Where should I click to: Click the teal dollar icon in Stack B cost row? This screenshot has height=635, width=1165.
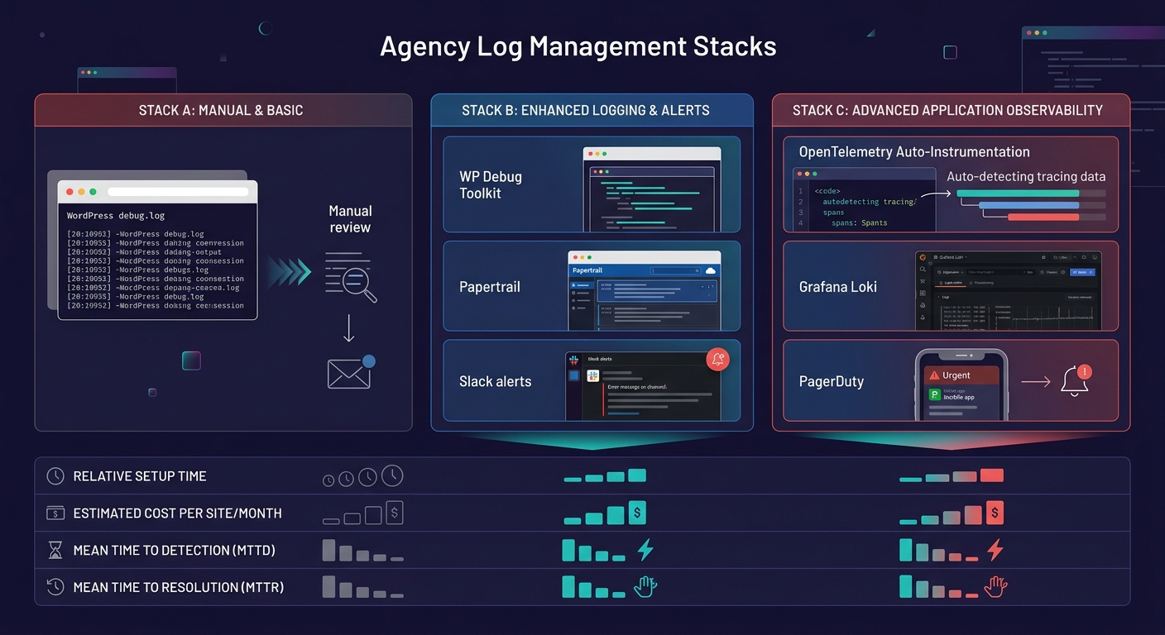[x=637, y=513]
